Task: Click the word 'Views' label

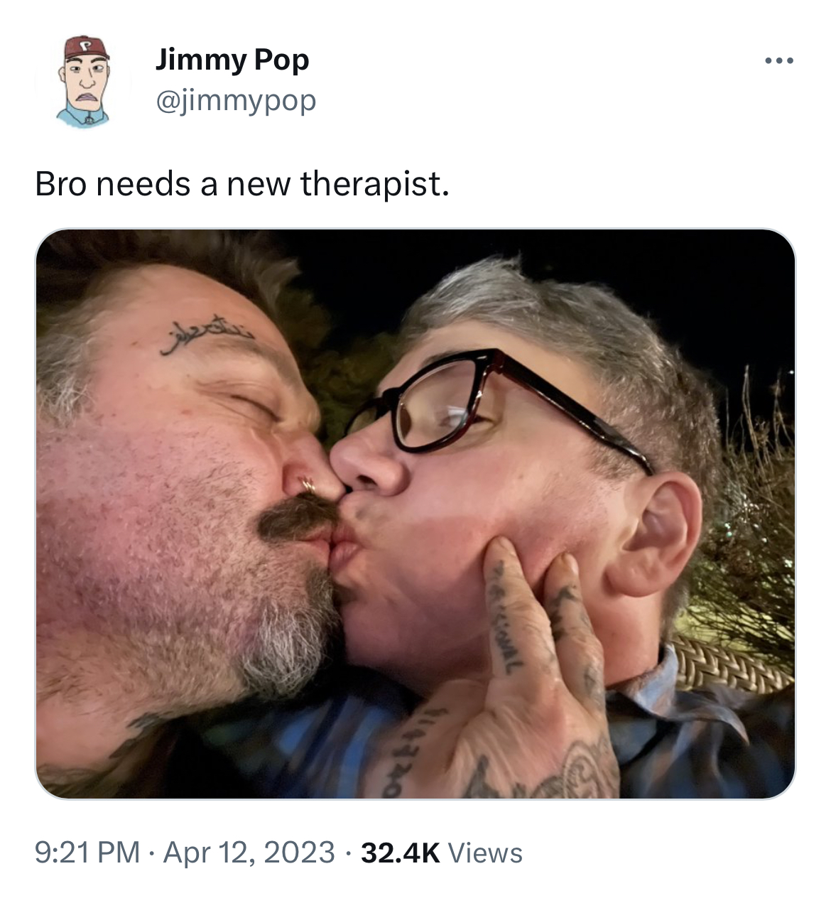Action: tap(486, 852)
